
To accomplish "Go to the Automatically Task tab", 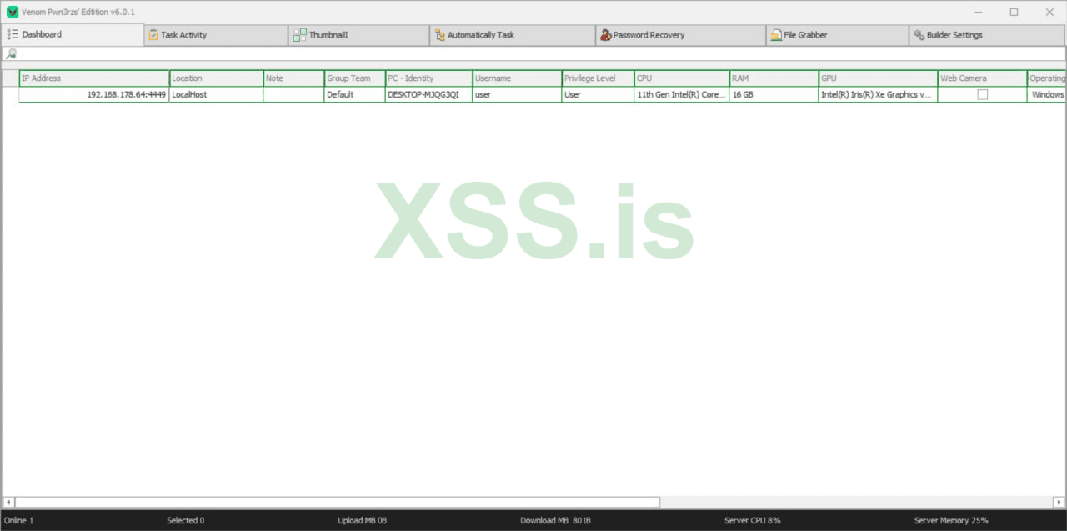I will click(513, 35).
